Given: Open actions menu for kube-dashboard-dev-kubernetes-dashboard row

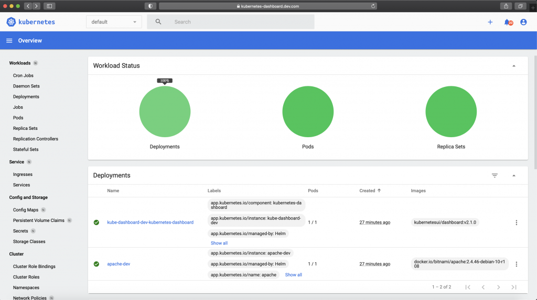Looking at the screenshot, I should (x=517, y=223).
